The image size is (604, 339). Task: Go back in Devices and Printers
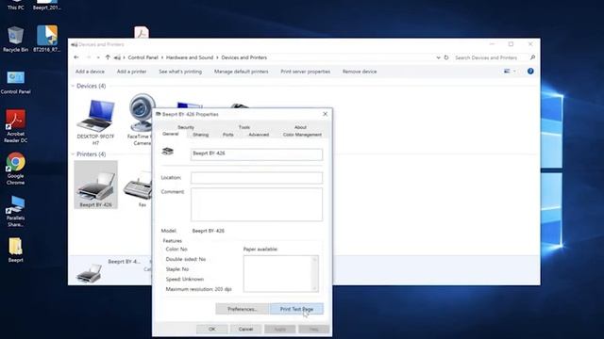click(x=76, y=57)
